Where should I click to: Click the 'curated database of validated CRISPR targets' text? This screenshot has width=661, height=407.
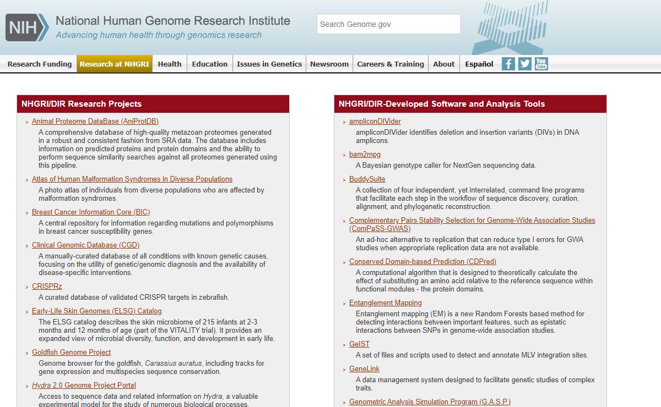tap(134, 298)
